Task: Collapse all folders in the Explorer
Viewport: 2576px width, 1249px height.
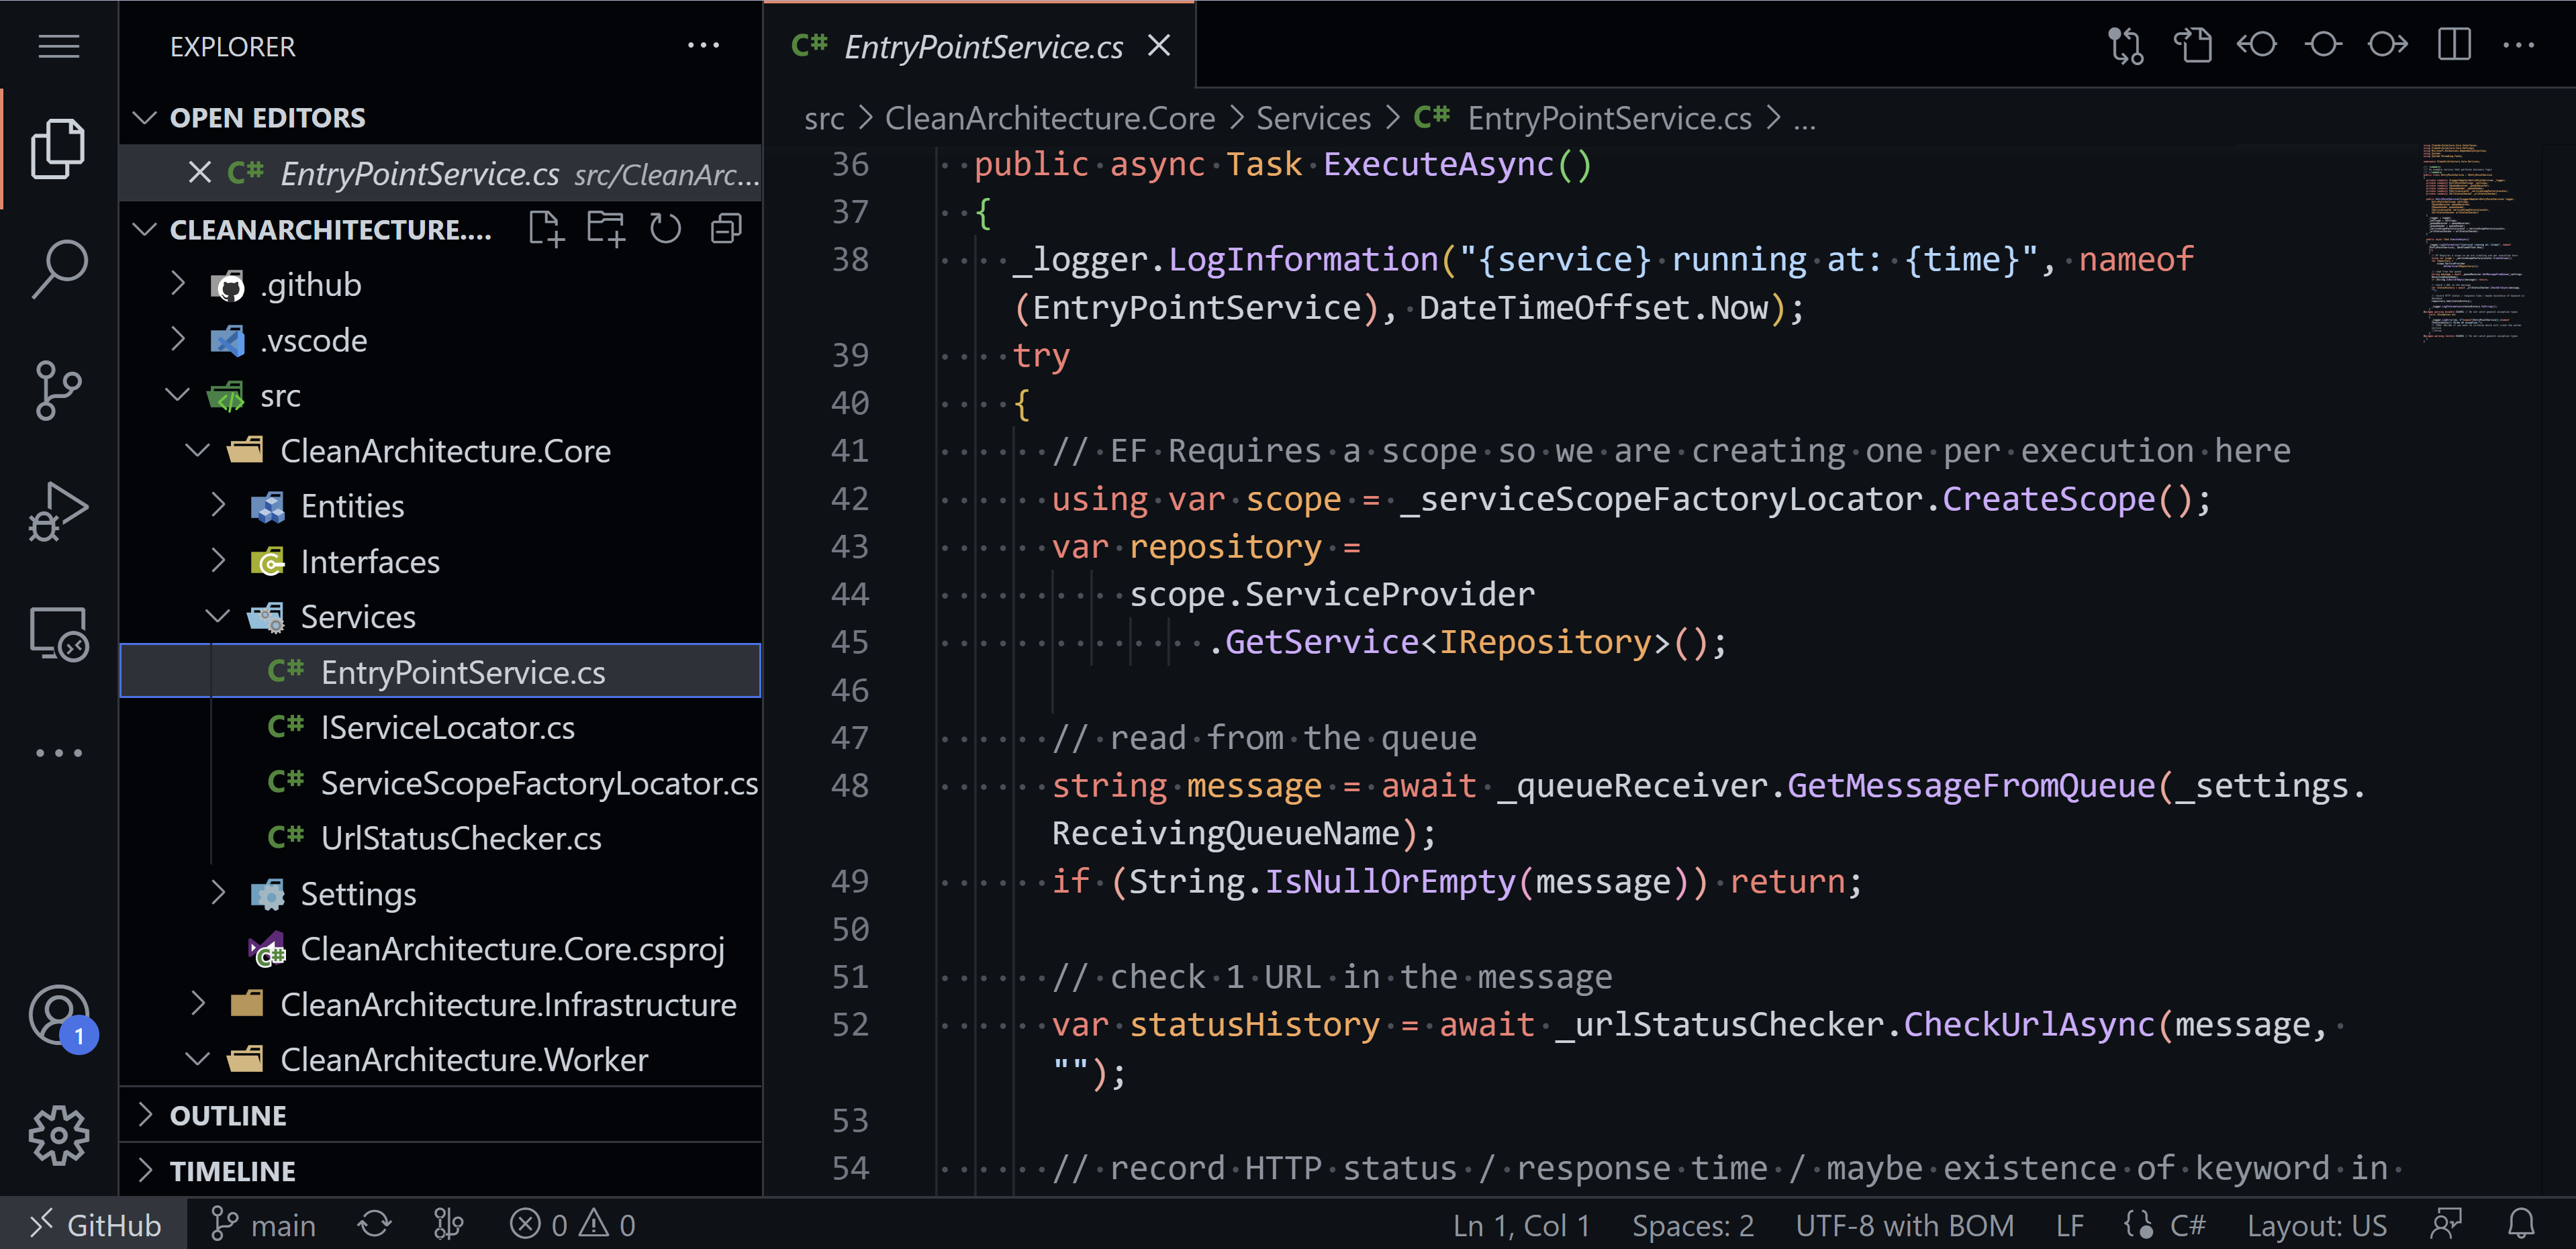Action: click(725, 228)
